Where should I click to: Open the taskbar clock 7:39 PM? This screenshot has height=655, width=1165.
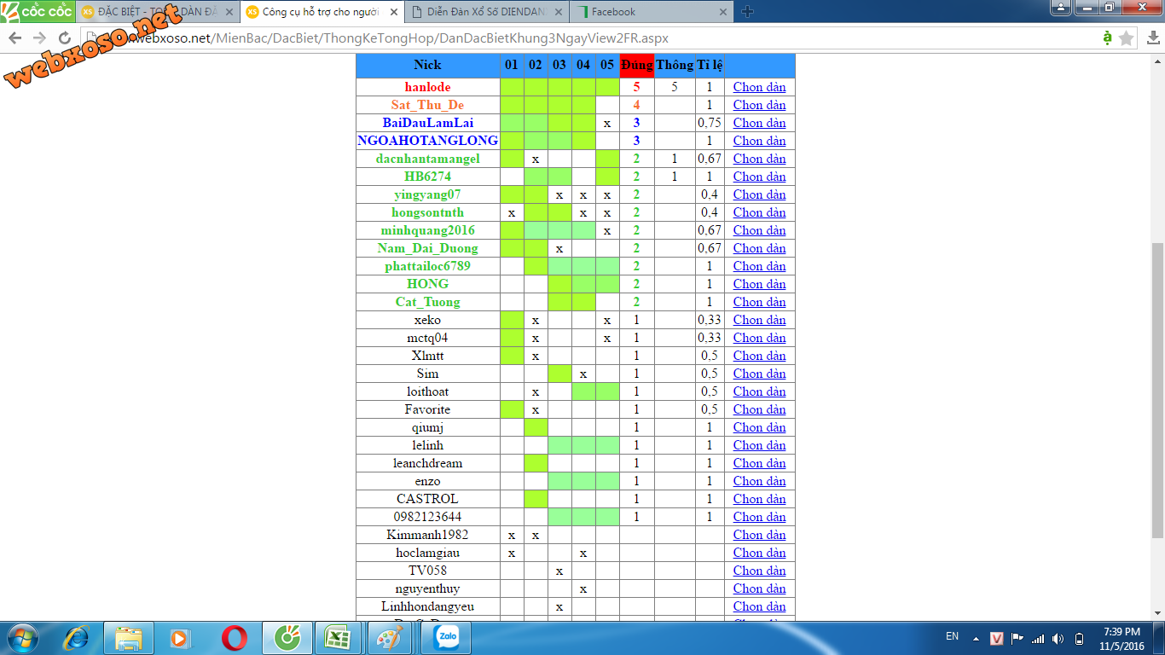click(1122, 638)
